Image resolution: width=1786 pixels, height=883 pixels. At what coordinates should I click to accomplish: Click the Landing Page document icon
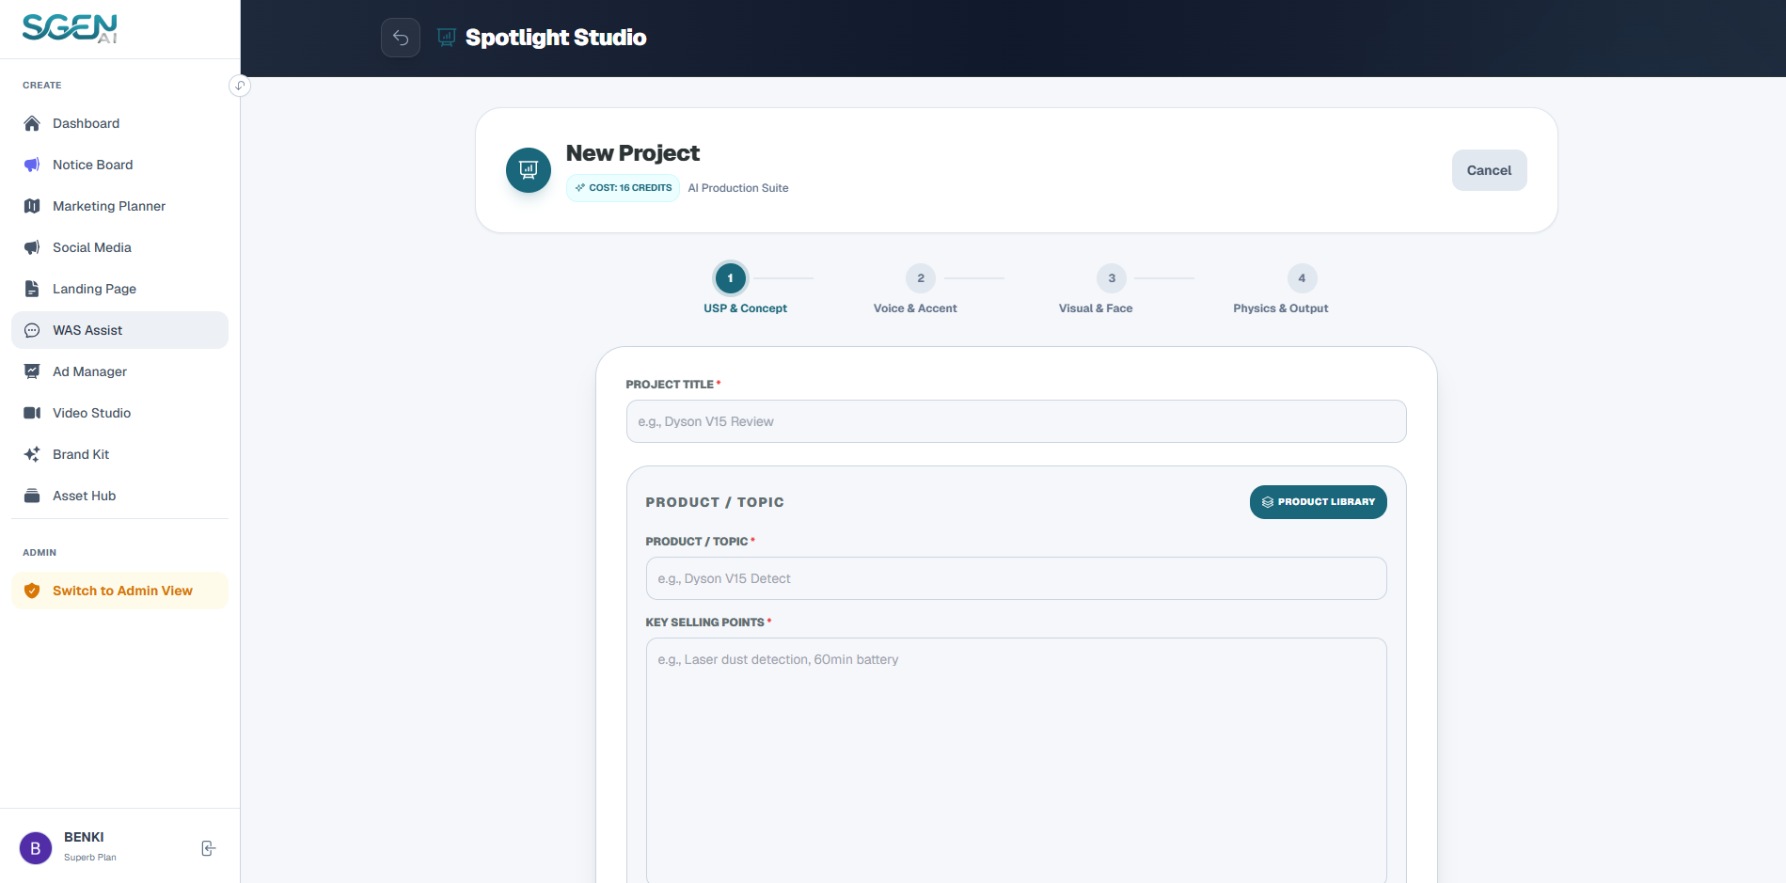(32, 289)
